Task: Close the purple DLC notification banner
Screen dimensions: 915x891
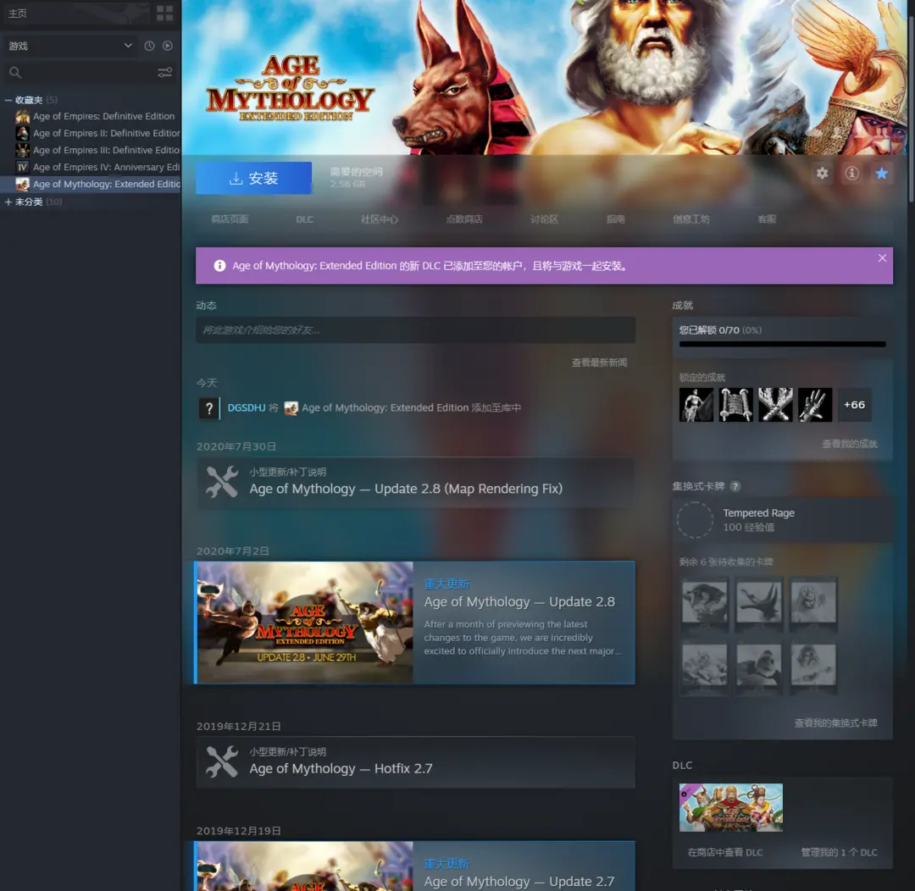Action: [x=882, y=258]
